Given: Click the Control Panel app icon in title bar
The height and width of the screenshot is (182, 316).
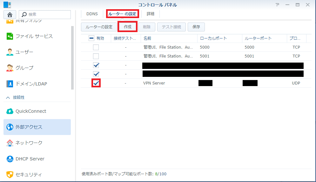Looking at the screenshot, I should [7, 5].
